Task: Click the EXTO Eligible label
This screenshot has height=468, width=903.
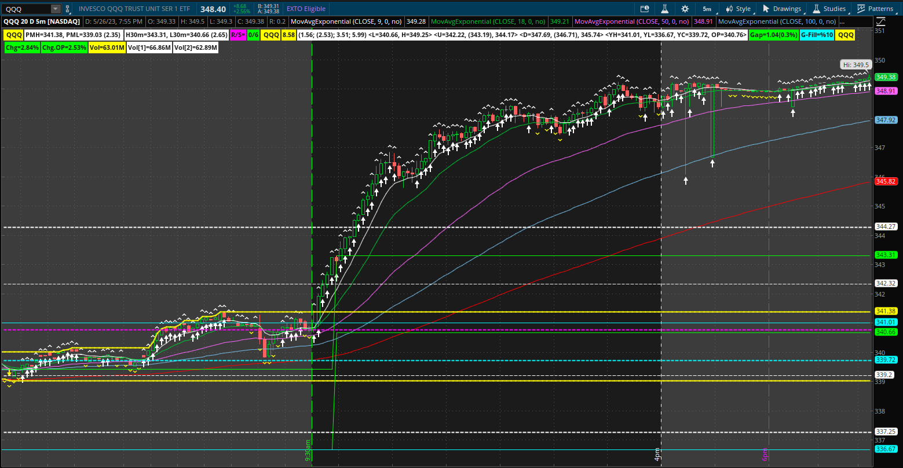Action: coord(306,9)
